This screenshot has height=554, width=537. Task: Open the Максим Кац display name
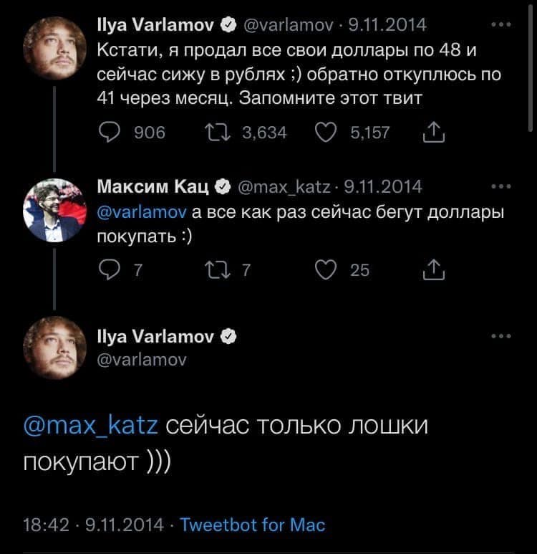[x=153, y=188]
